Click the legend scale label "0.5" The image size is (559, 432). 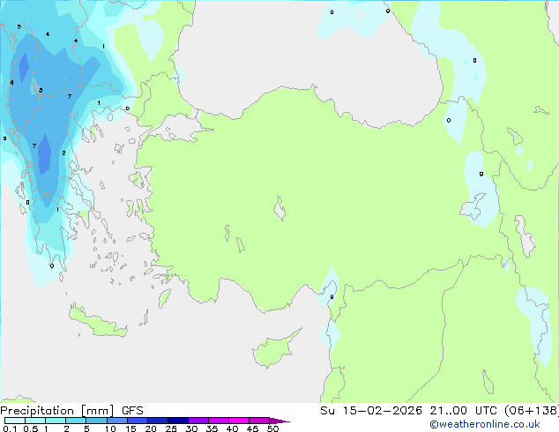click(x=30, y=428)
